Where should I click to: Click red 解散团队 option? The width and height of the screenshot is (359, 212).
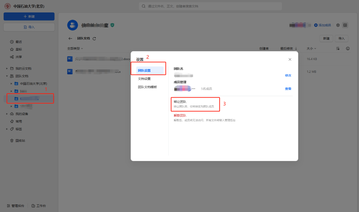click(180, 116)
